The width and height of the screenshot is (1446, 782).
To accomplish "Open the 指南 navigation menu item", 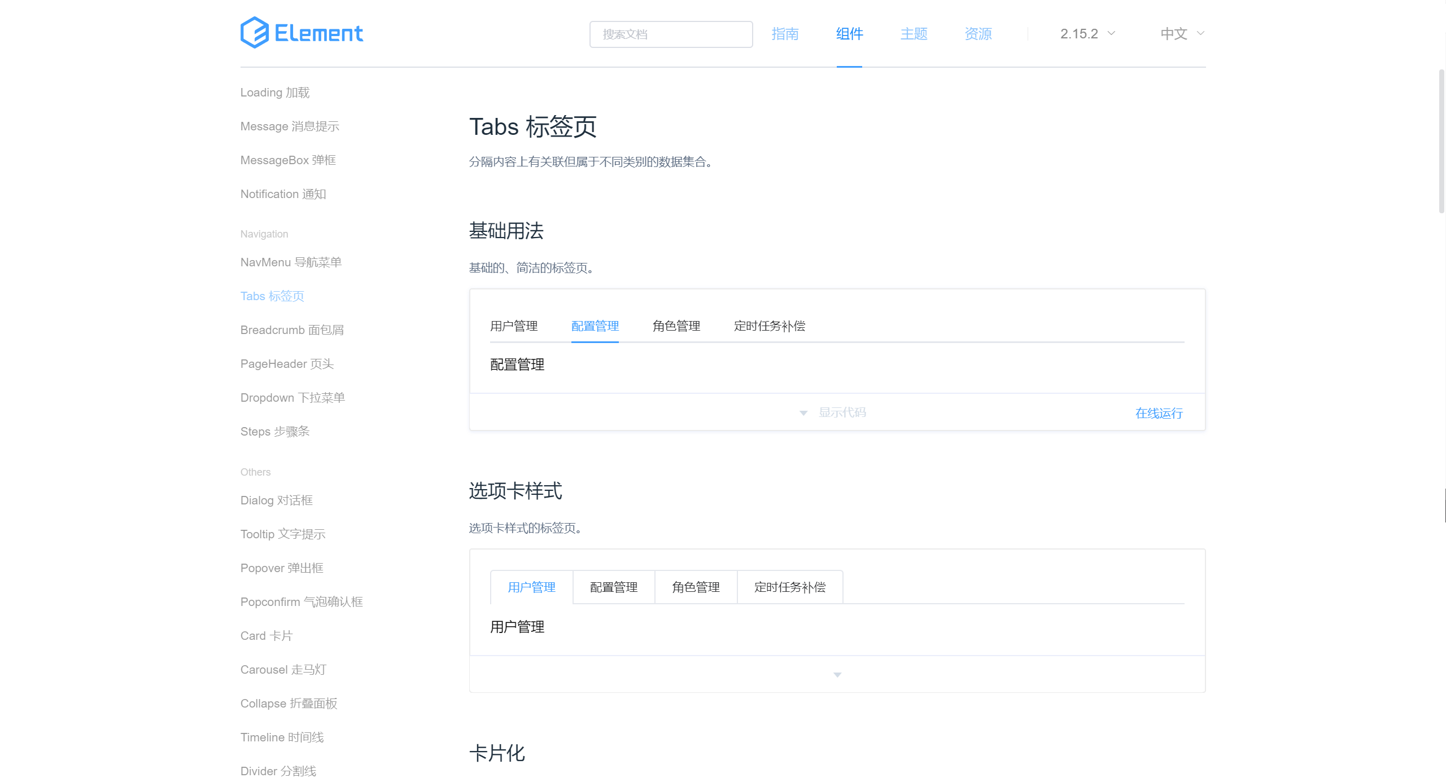I will (785, 34).
